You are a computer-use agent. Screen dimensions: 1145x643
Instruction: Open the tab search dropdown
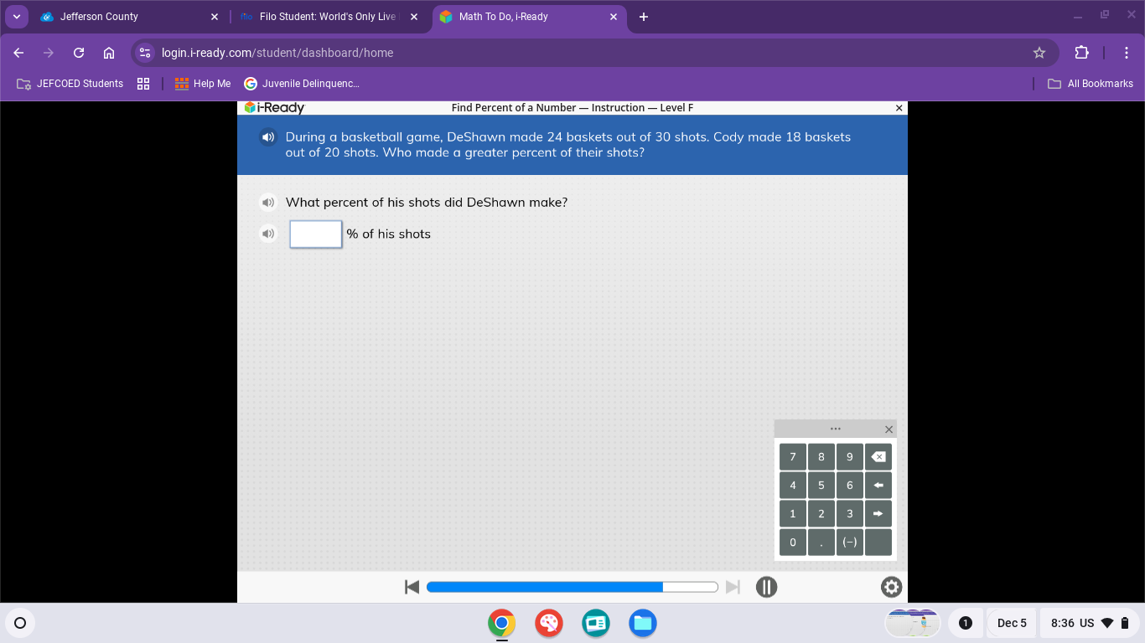pos(16,16)
